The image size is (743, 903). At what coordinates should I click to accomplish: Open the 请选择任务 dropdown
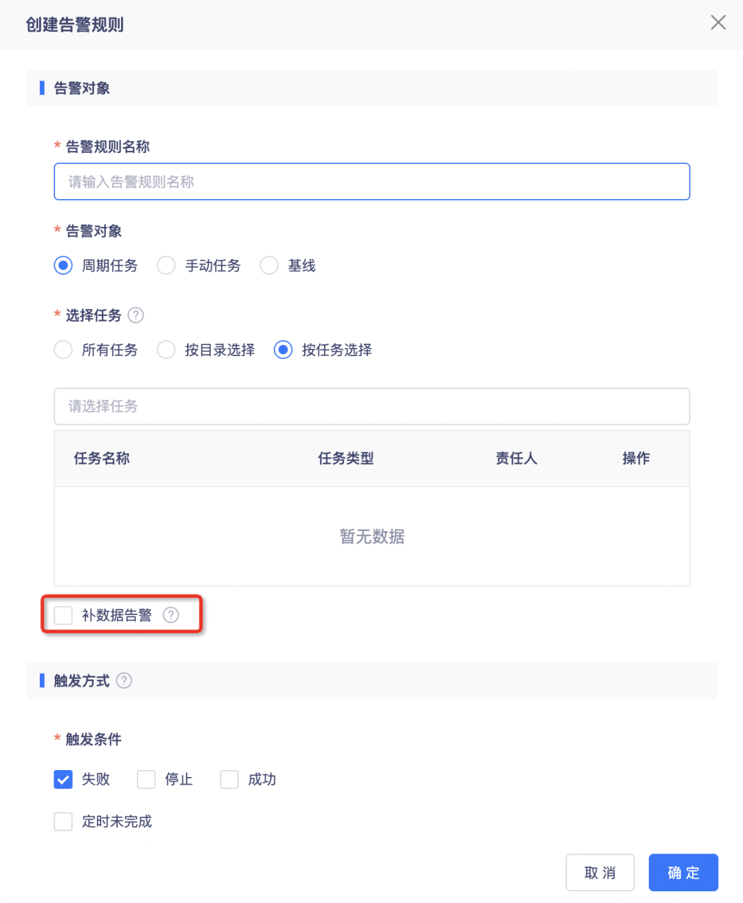[371, 406]
